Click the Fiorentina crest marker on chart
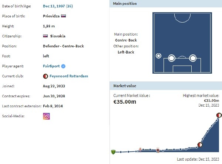 point(140,150)
